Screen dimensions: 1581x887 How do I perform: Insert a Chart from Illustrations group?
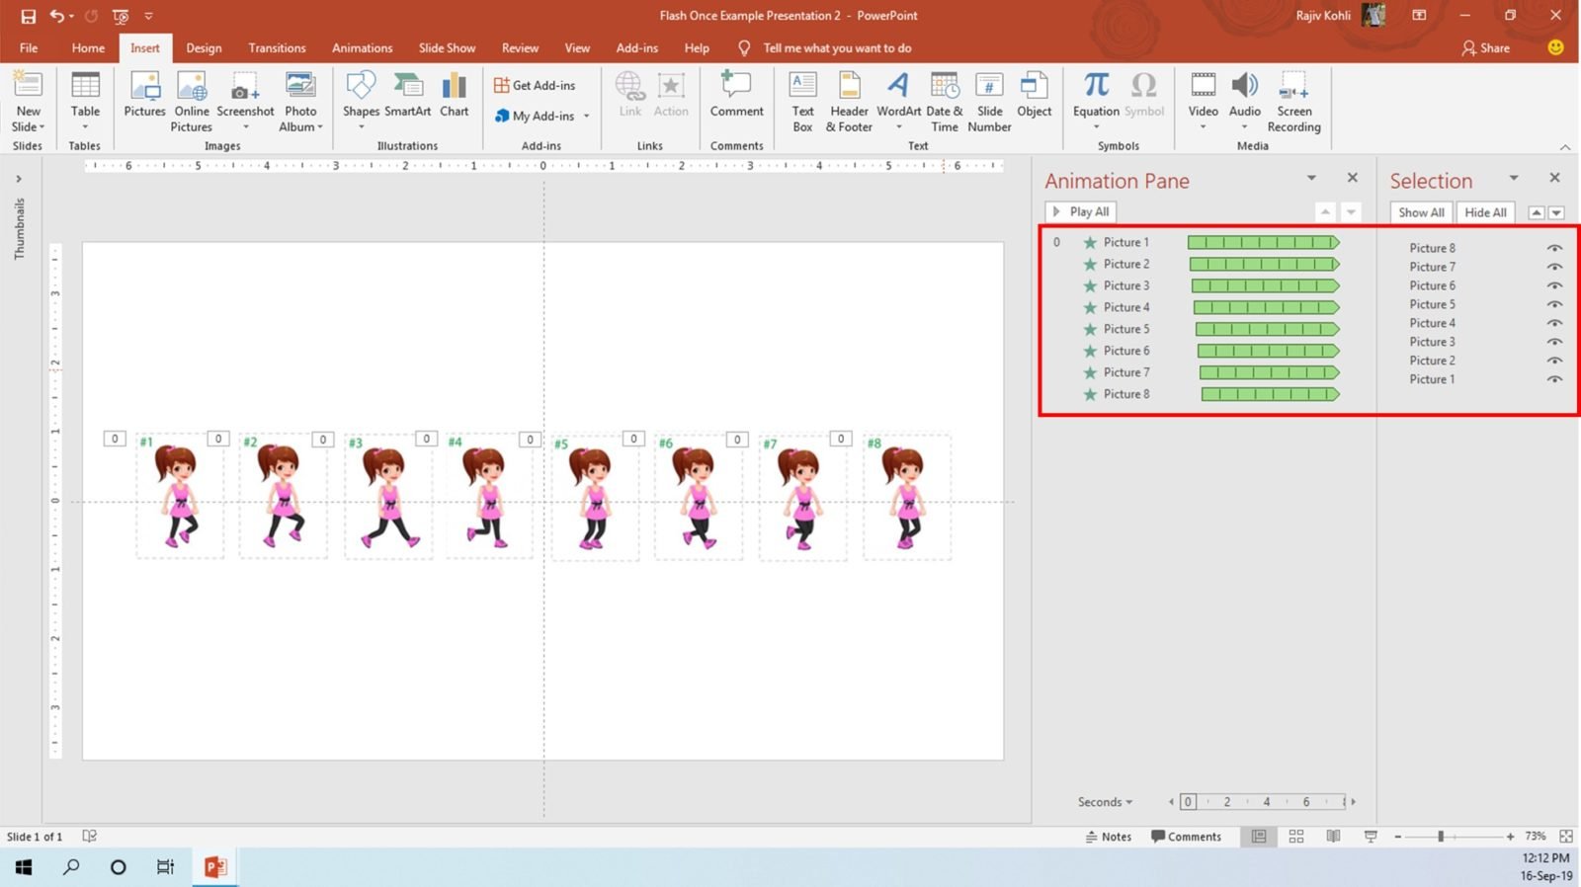coord(455,97)
